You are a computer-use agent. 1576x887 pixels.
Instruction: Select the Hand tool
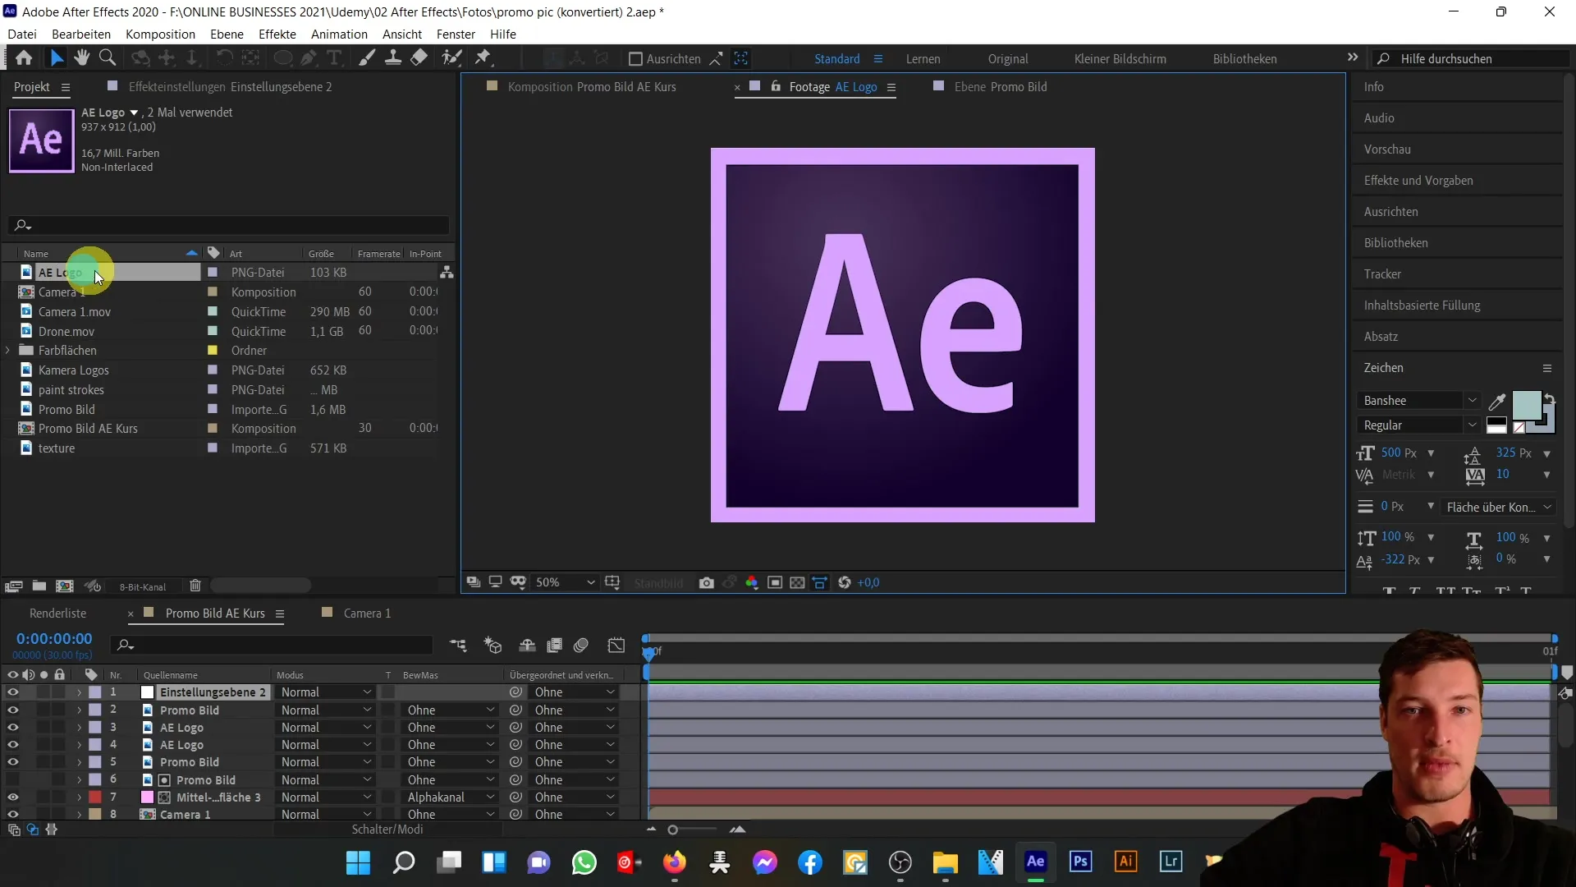pos(81,58)
